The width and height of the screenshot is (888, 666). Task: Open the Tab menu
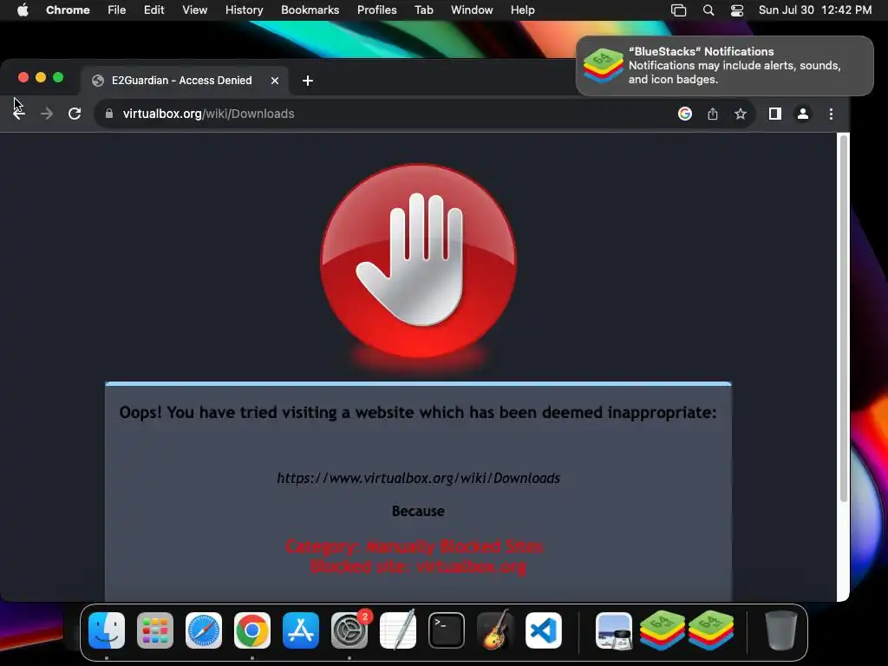coord(423,10)
